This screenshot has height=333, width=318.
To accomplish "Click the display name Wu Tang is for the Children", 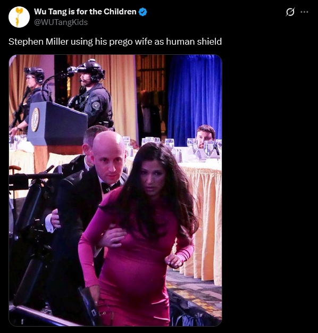I will click(x=85, y=12).
